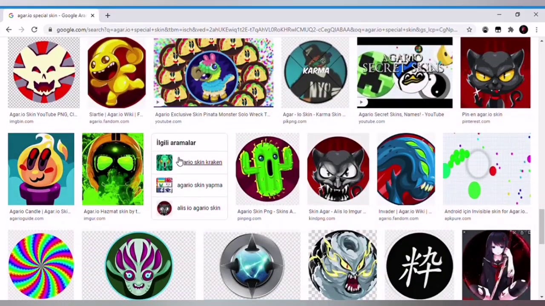The image size is (545, 306).
Task: Open 'Agario Skin Png - Skins' caption
Action: tap(267, 211)
